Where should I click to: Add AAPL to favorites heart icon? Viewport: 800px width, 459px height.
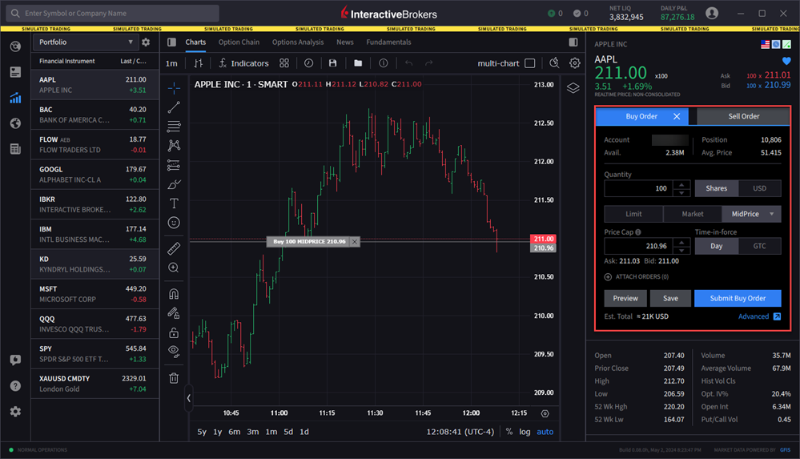[786, 61]
